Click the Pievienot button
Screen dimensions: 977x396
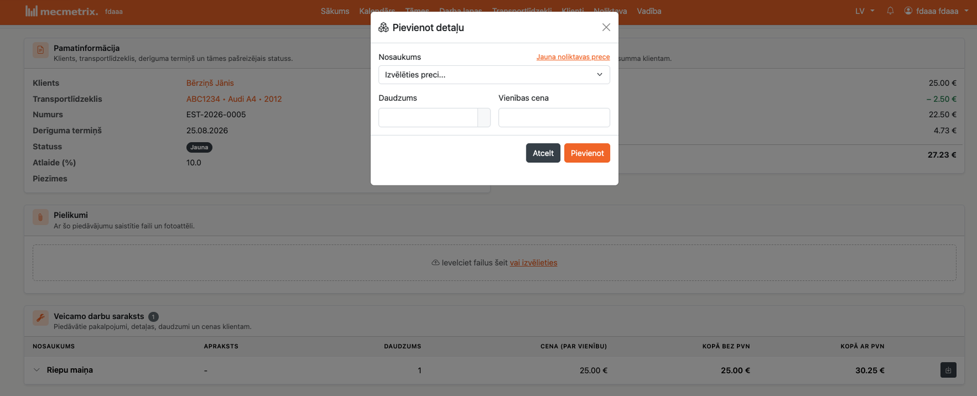click(x=587, y=153)
